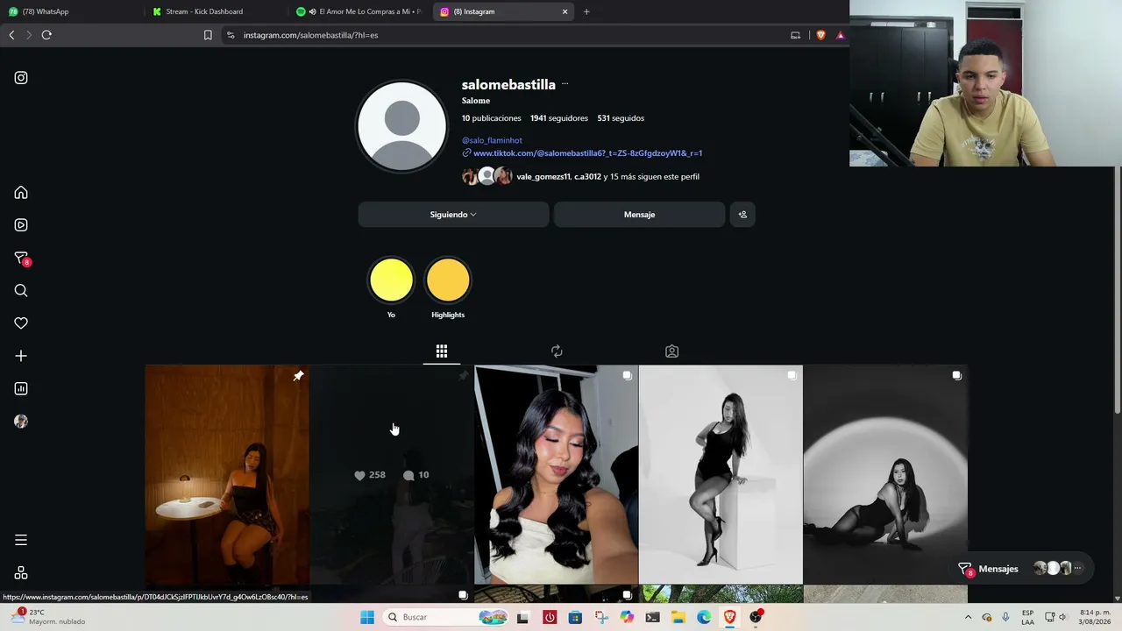Switch to the El Amor Me Lo Compras tab
Screen dimensions: 1122x631
coord(360,11)
